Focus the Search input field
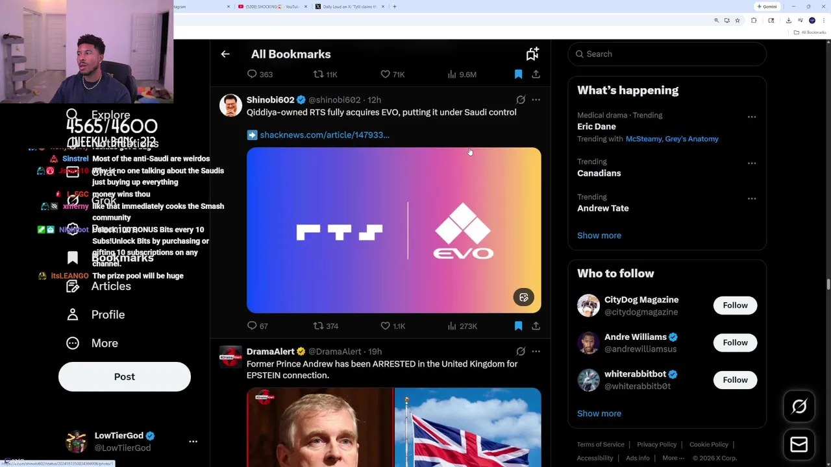 click(669, 54)
